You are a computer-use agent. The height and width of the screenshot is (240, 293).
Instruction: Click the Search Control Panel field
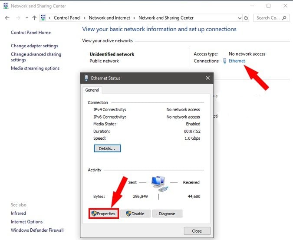click(x=271, y=18)
